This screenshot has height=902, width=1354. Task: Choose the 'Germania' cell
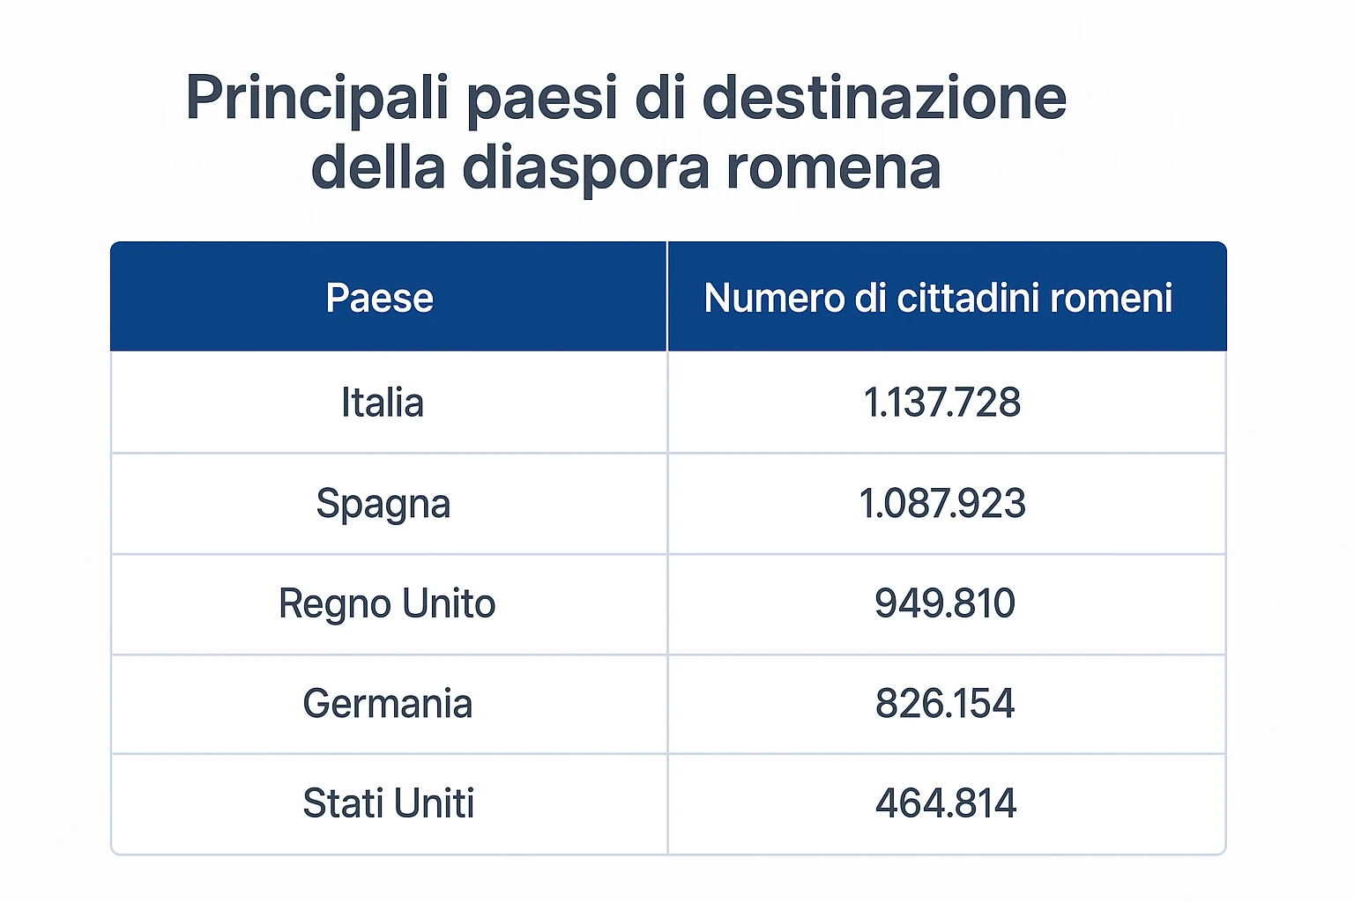click(x=388, y=704)
